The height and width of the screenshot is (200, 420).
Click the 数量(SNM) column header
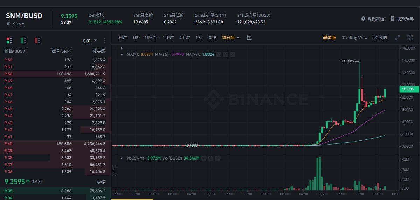62,51
